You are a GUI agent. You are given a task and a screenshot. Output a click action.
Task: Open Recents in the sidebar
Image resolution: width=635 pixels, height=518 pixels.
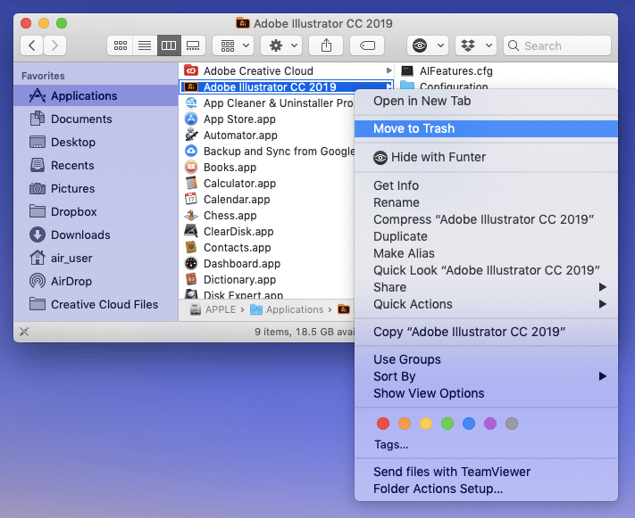(x=96, y=166)
